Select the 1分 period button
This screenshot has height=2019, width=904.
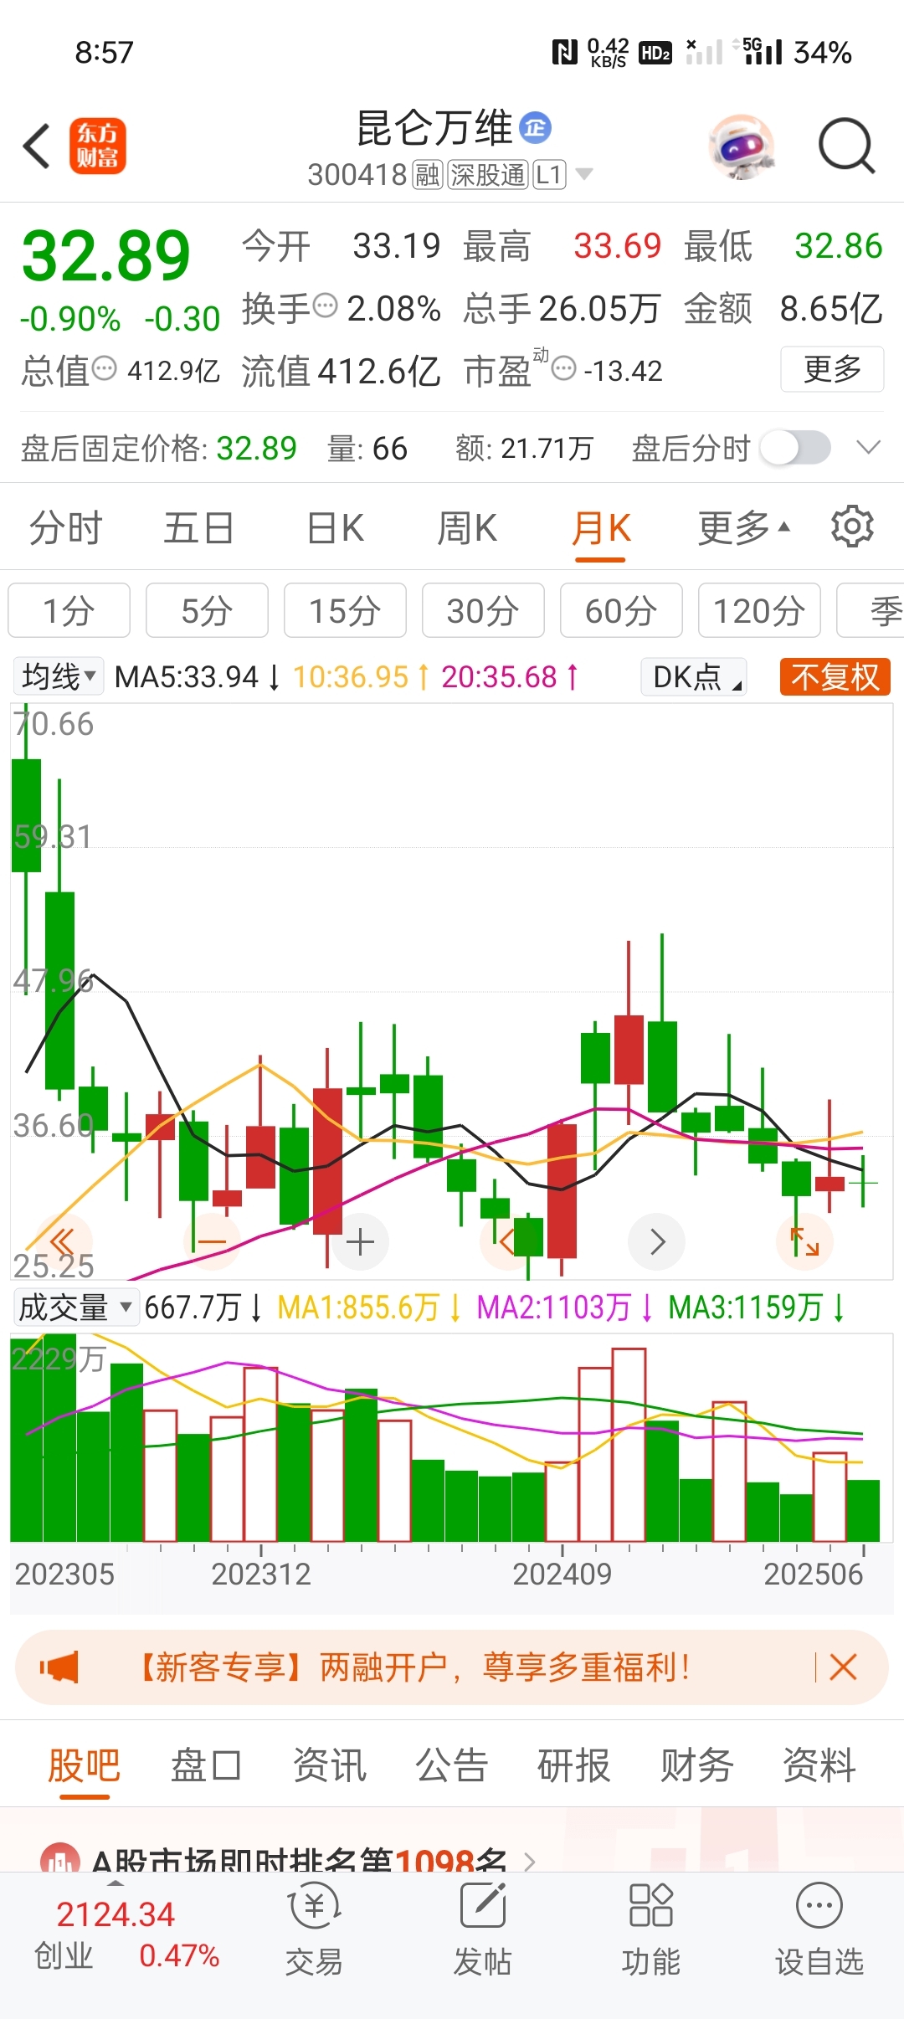69,610
